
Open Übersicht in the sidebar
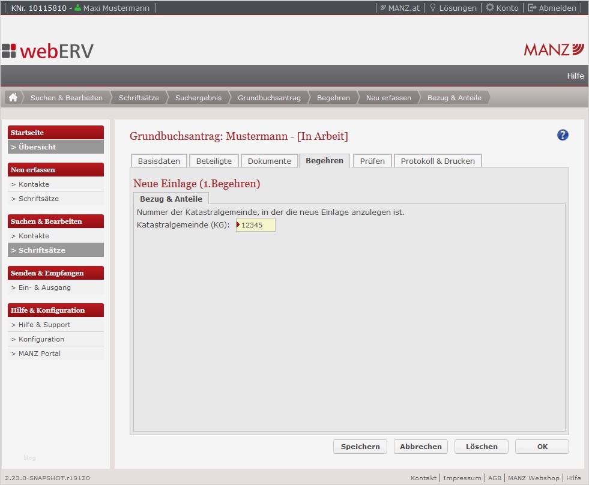click(56, 147)
